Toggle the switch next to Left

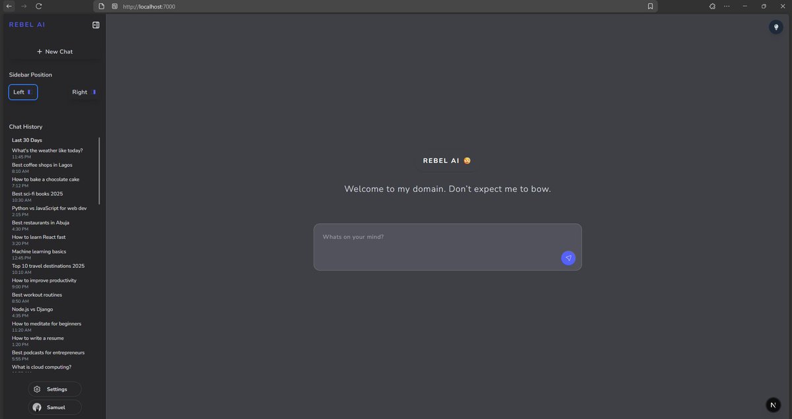(29, 92)
